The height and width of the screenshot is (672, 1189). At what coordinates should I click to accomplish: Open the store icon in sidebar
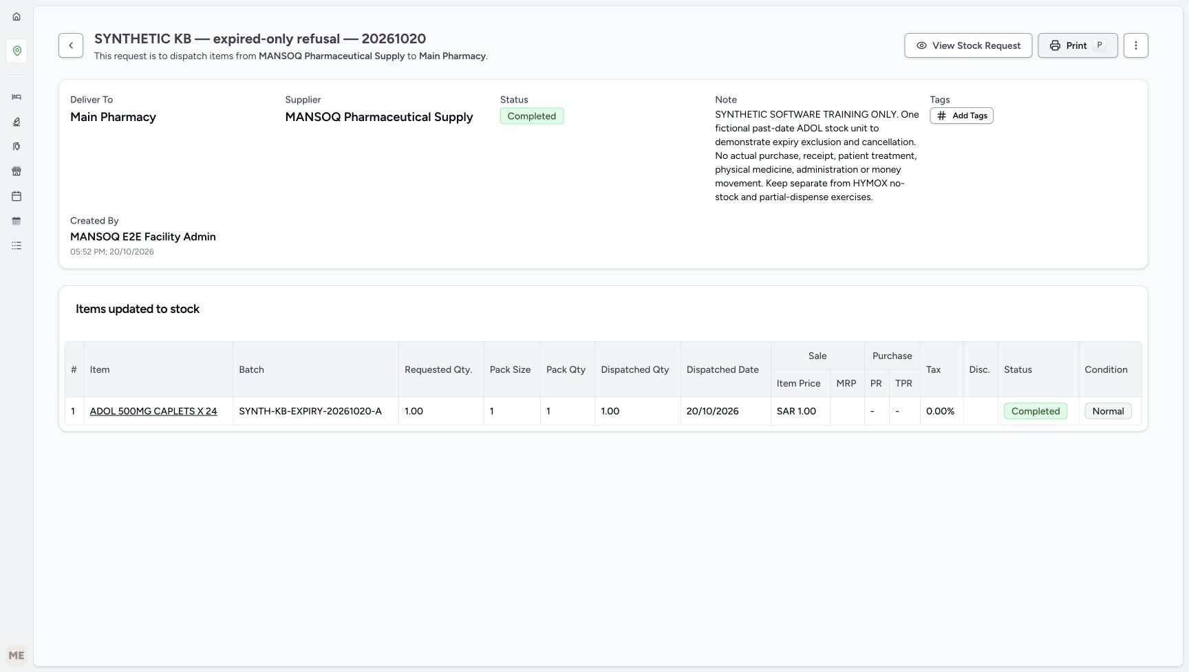click(x=17, y=171)
